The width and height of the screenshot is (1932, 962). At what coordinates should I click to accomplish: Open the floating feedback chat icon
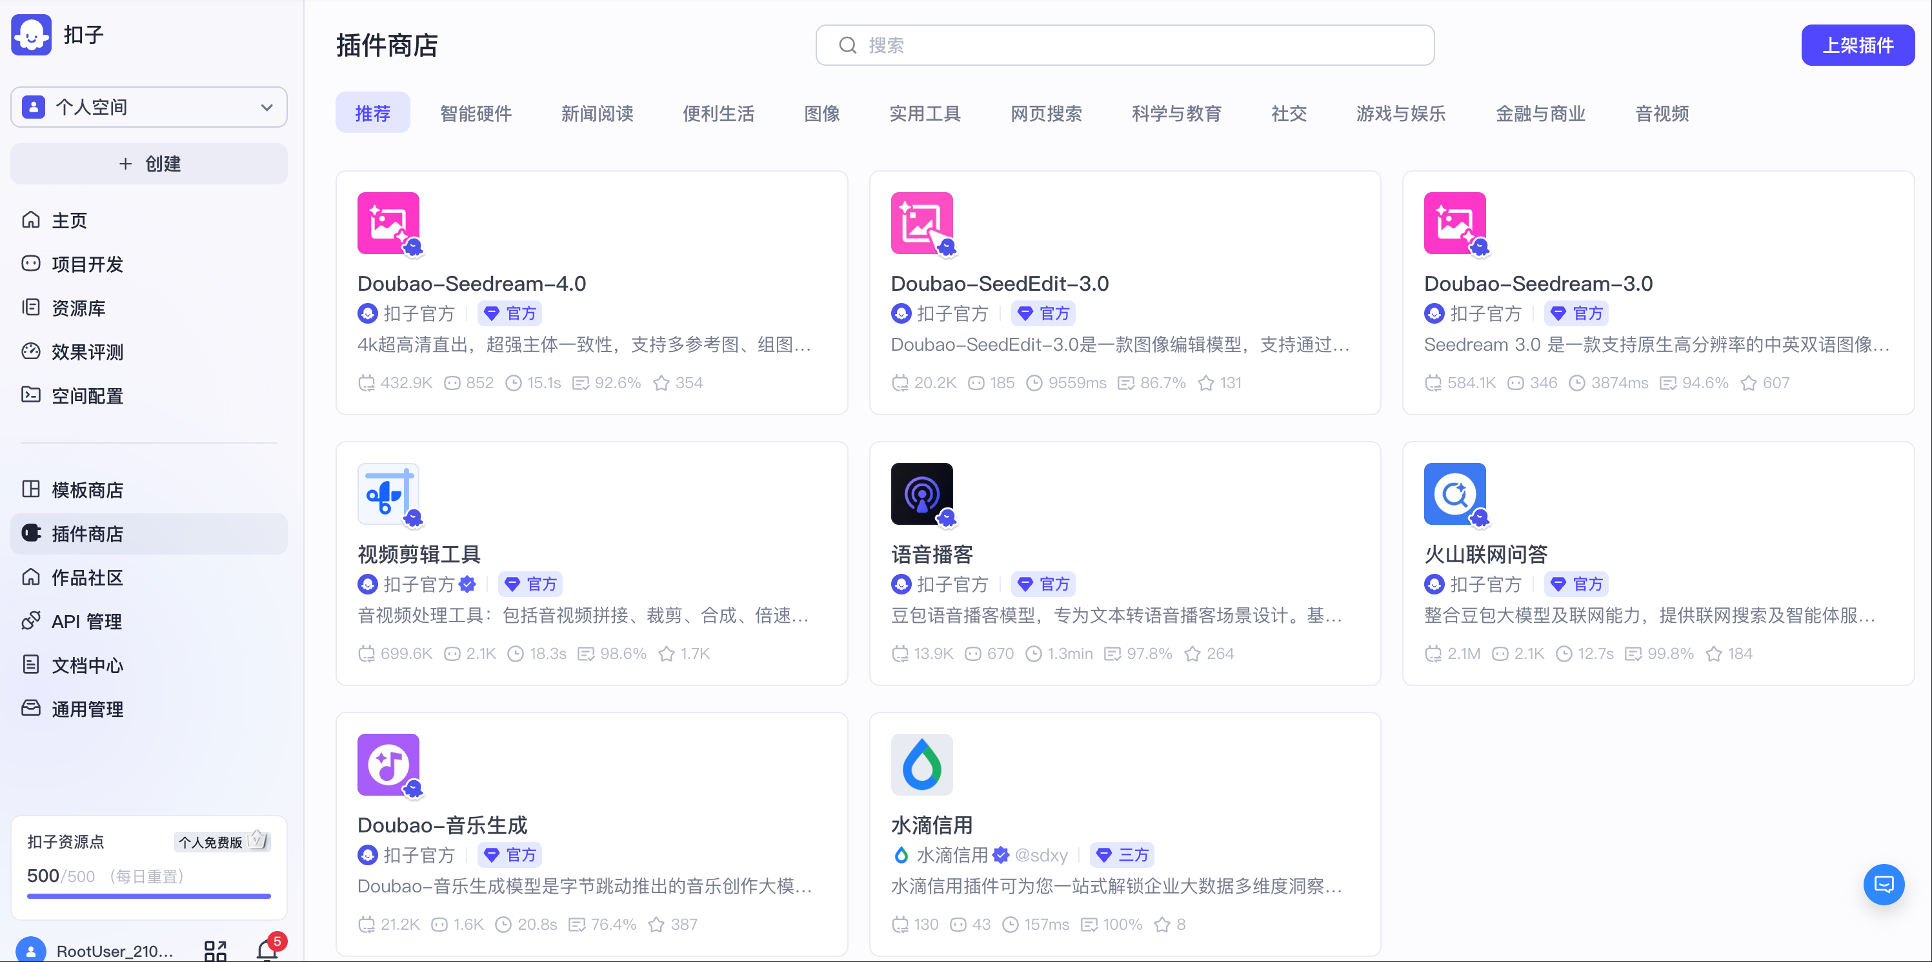click(x=1883, y=885)
